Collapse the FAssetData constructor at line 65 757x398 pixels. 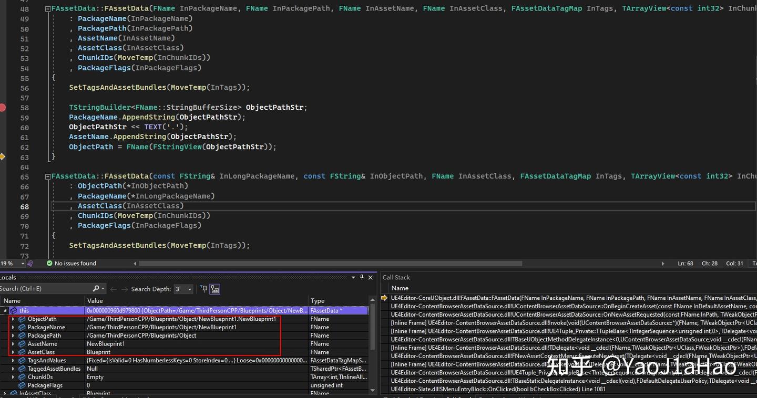(x=48, y=176)
